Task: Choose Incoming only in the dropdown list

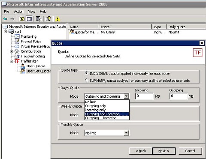Action: tap(107, 110)
